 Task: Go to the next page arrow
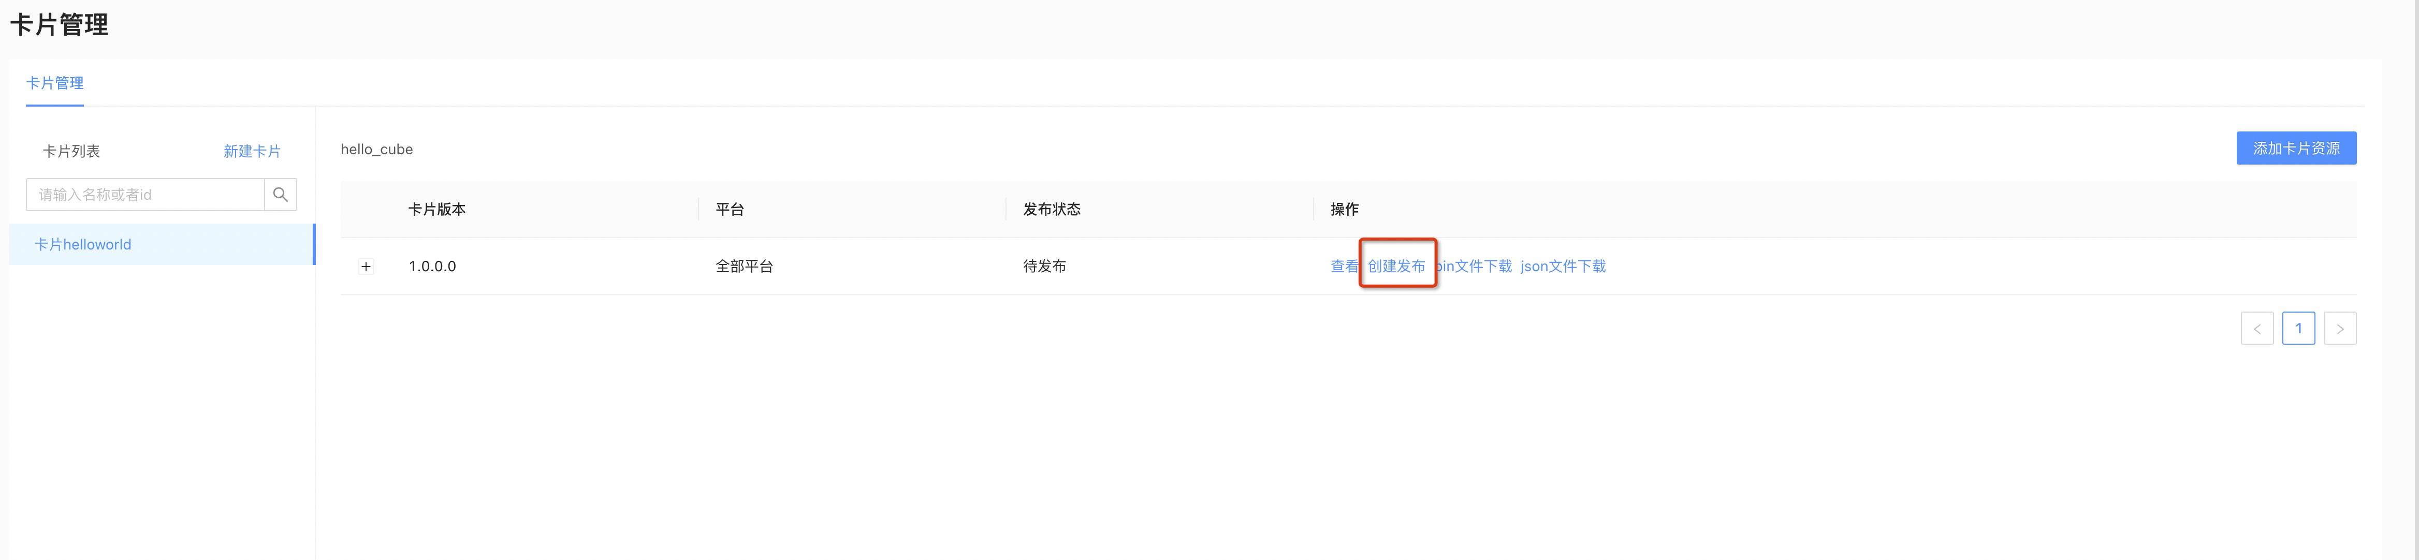(2339, 328)
